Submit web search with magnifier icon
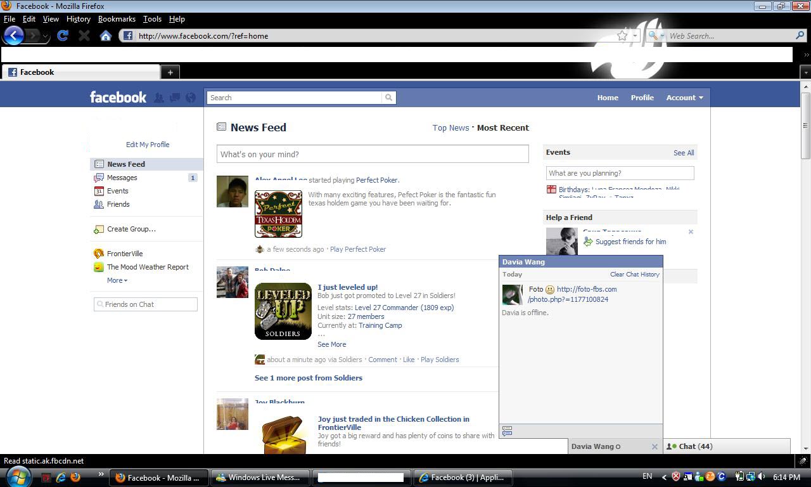This screenshot has width=811, height=487. 800,36
